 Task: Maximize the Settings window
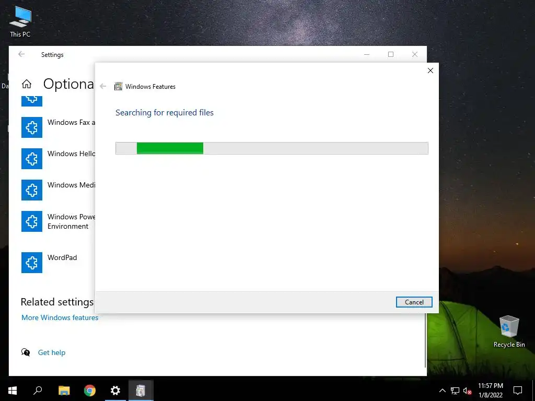tap(391, 54)
